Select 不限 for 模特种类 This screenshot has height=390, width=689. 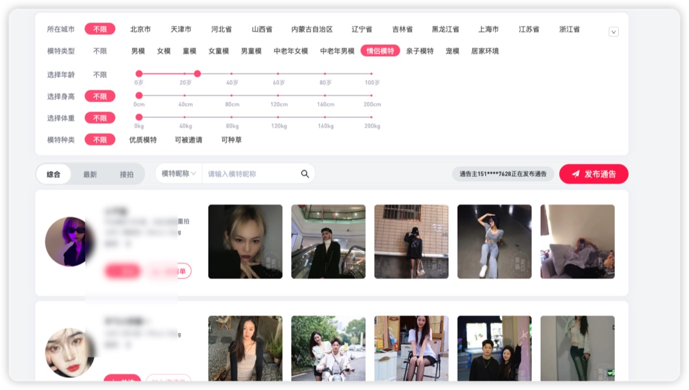(100, 139)
